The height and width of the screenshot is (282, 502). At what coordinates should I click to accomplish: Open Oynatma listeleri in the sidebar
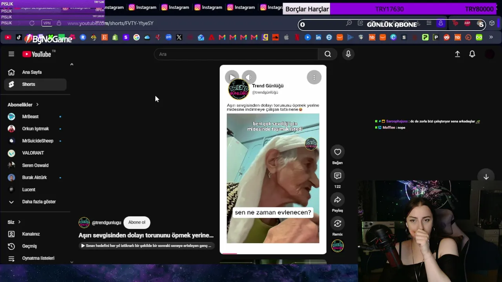35,258
